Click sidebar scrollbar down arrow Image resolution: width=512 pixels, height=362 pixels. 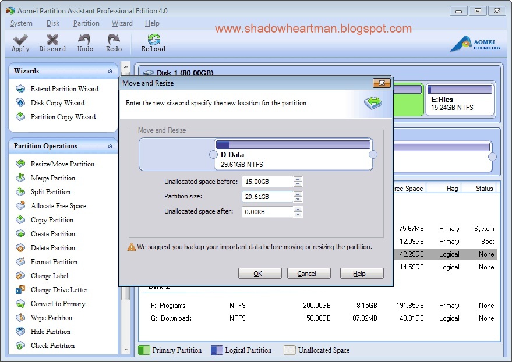coord(126,350)
